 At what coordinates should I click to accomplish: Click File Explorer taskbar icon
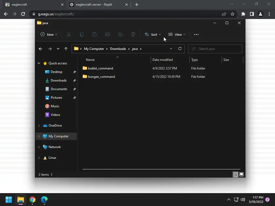click(21, 200)
